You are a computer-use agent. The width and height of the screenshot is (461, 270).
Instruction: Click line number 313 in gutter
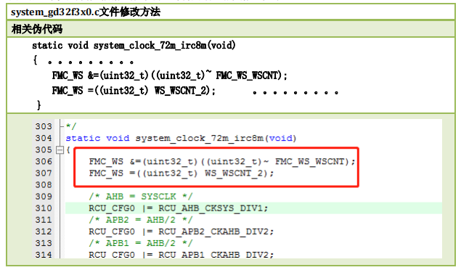tap(44, 243)
